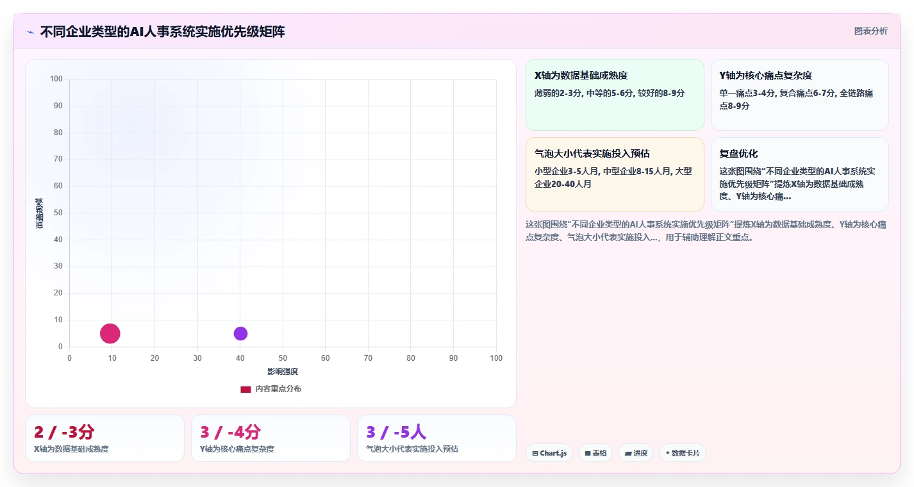Click the 3 / -5人 stat card
Screen dimensions: 914x487
pyautogui.click(x=436, y=438)
